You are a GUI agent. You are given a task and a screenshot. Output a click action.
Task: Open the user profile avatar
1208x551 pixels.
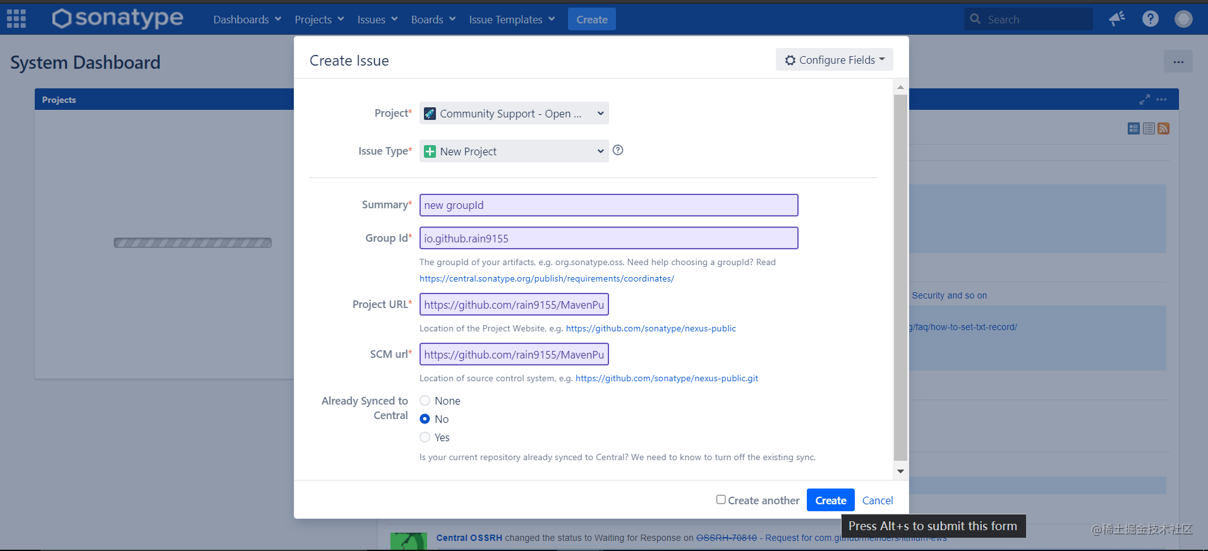1183,19
